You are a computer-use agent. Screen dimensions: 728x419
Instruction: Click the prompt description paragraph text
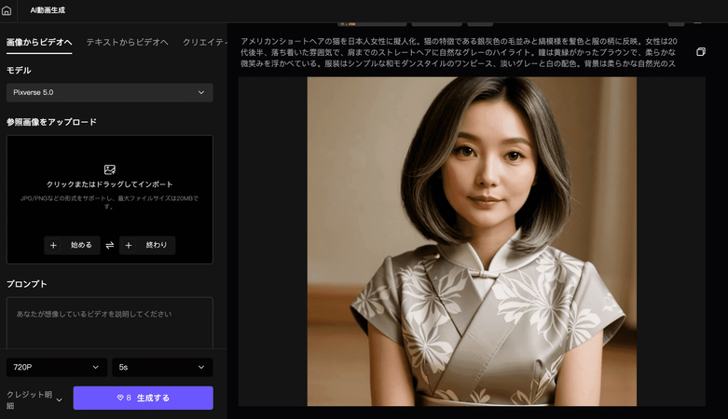click(459, 52)
